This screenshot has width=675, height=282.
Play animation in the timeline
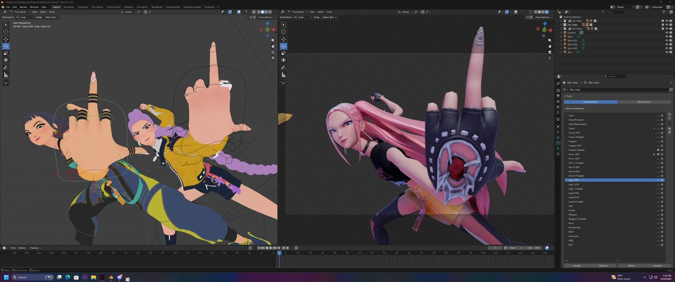[271, 248]
